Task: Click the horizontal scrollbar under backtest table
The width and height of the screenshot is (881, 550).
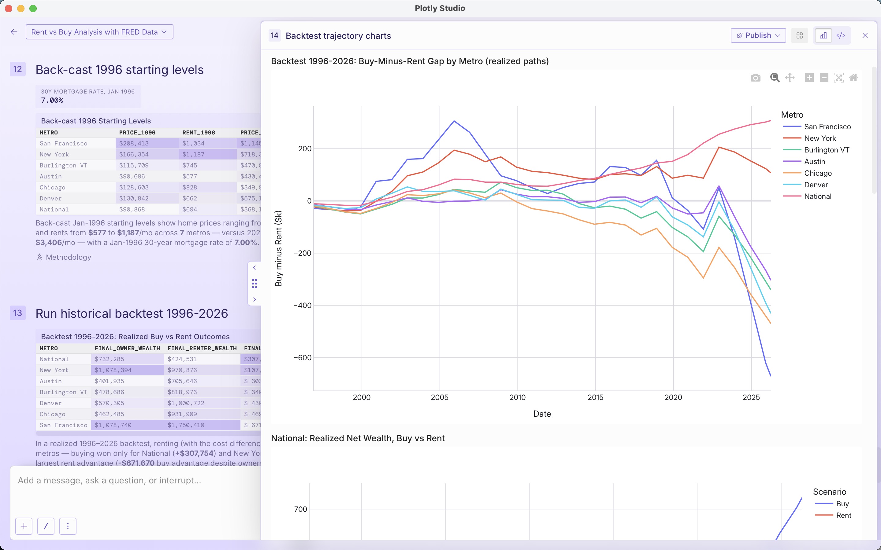Action: (x=149, y=433)
